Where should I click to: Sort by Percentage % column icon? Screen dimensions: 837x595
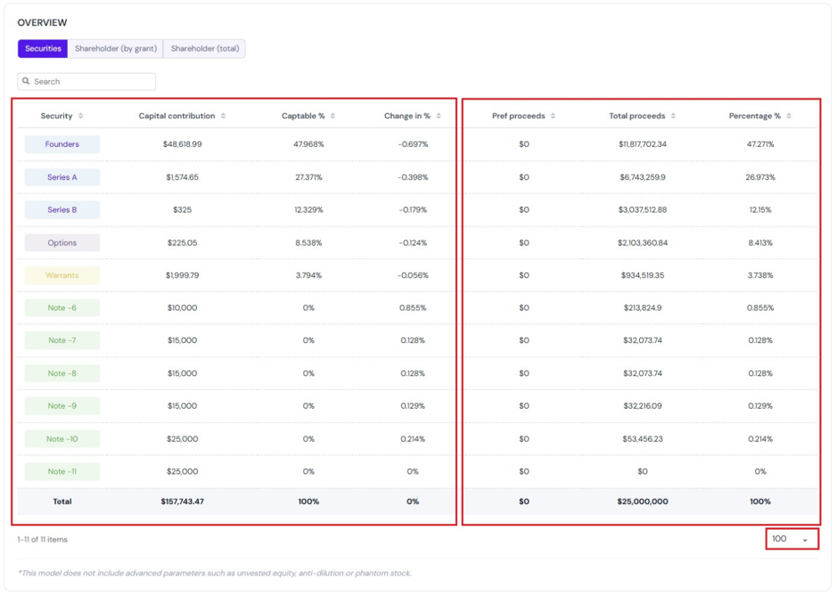pyautogui.click(x=789, y=116)
